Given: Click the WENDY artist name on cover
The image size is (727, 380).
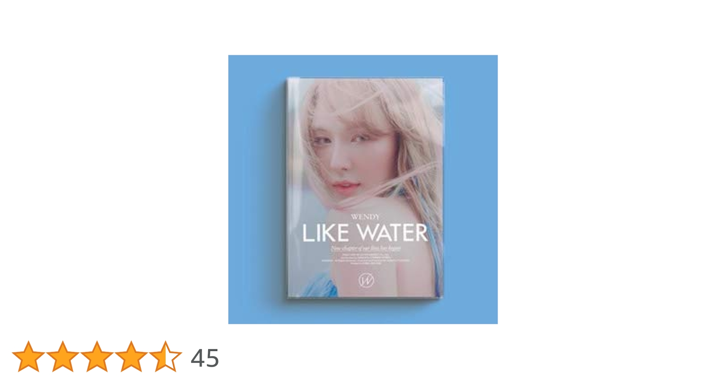Looking at the screenshot, I should (365, 217).
